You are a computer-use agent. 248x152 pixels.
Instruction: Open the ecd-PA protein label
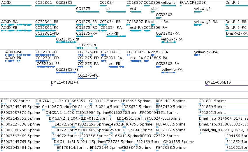coord(137,58)
